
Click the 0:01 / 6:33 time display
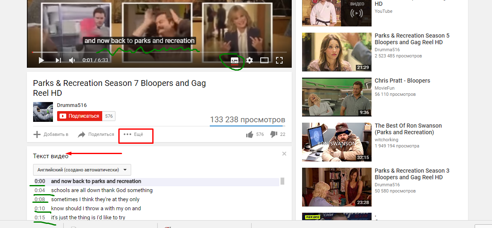tap(96, 60)
